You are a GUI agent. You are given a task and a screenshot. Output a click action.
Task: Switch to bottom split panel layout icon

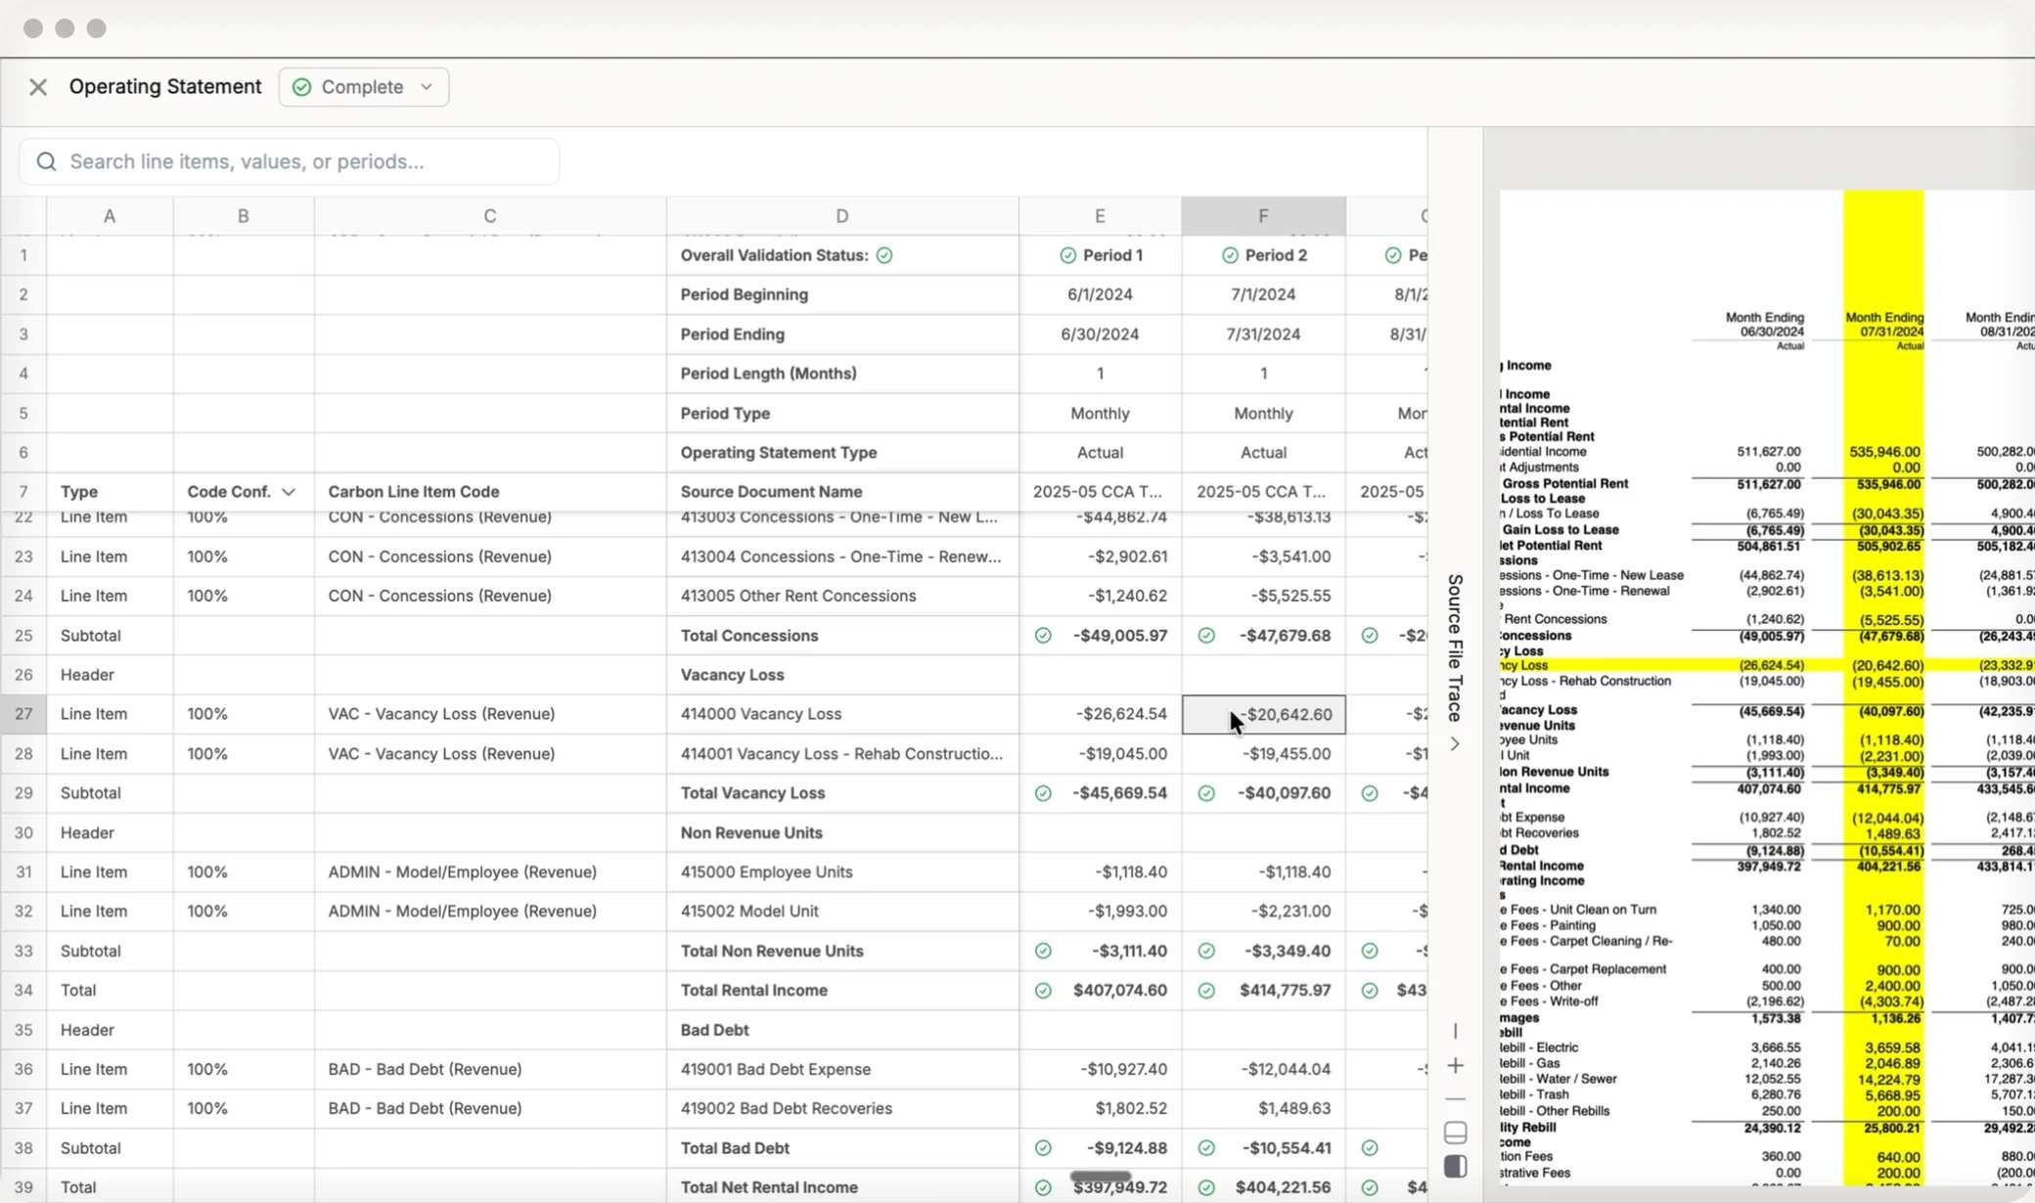[x=1455, y=1133]
